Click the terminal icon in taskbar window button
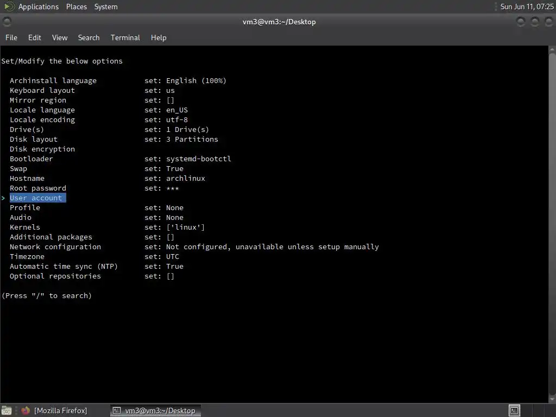This screenshot has height=417, width=556. (x=117, y=410)
